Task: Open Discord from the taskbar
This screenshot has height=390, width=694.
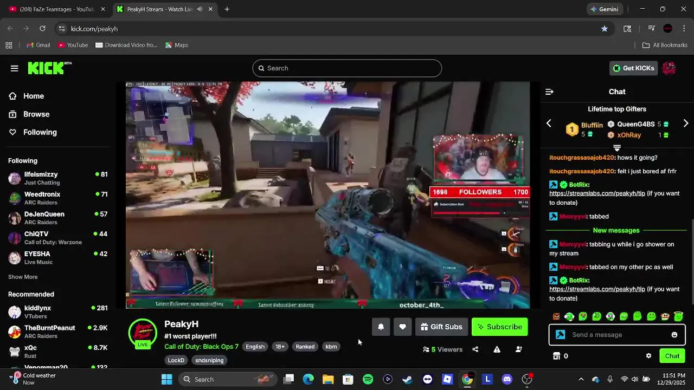Action: tap(507, 379)
